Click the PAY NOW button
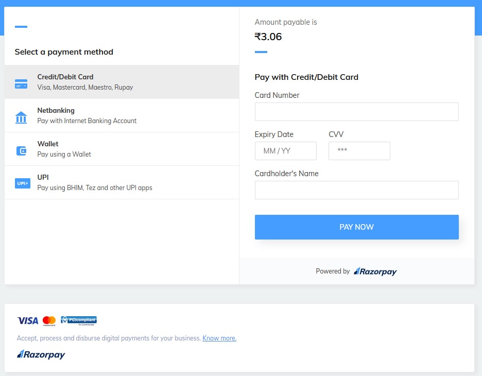This screenshot has width=482, height=376. [x=356, y=227]
